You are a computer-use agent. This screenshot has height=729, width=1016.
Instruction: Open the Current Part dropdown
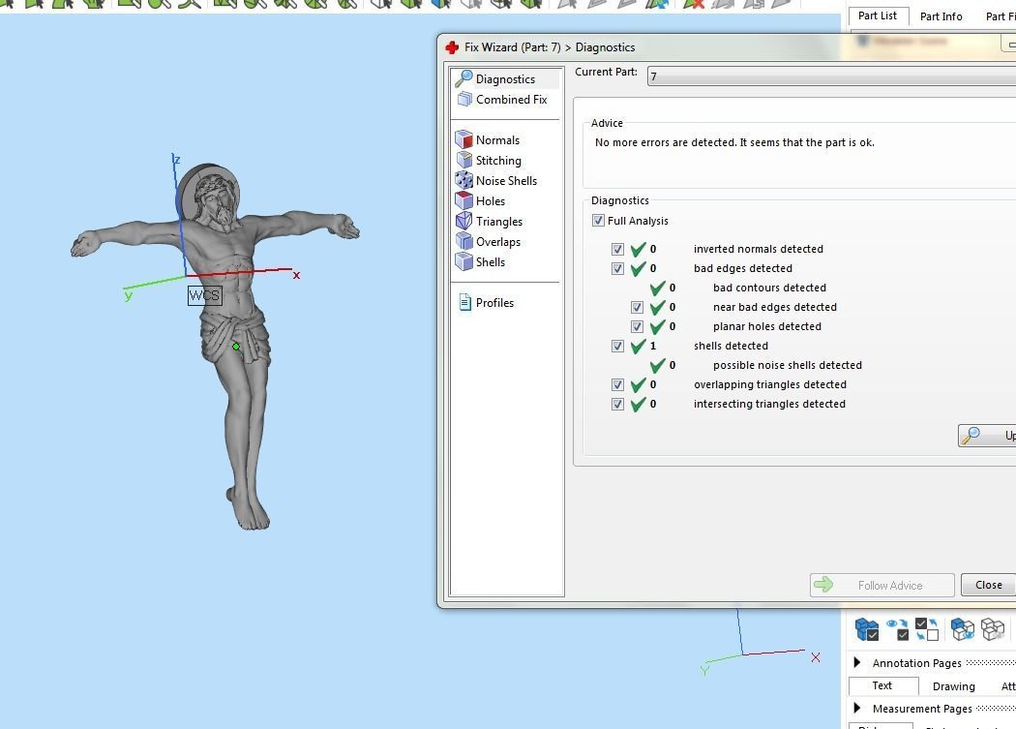(x=831, y=76)
